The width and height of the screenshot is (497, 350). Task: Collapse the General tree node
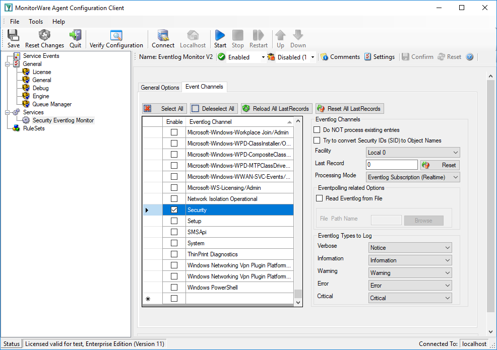pos(7,64)
